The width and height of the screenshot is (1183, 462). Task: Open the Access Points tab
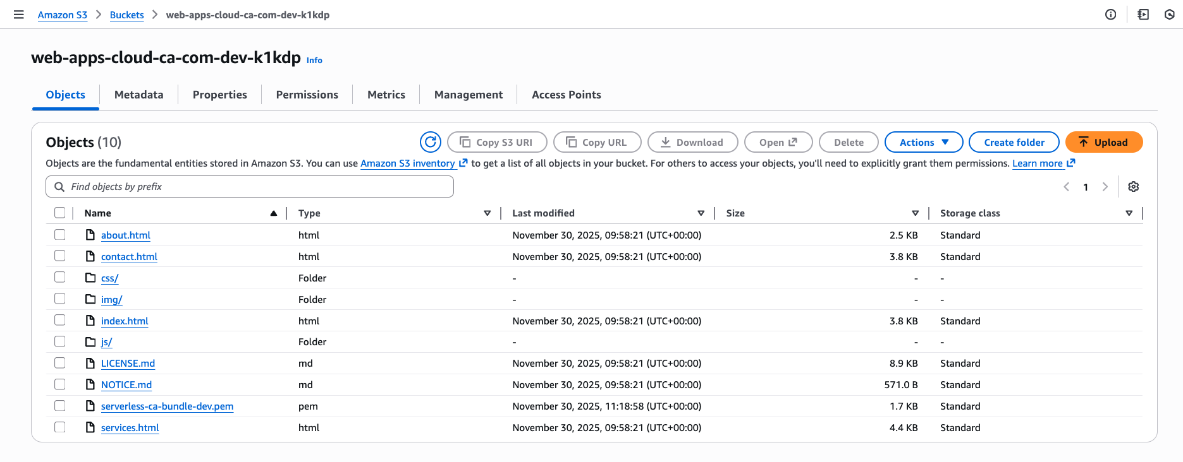[567, 95]
